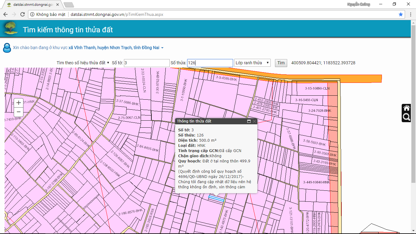Click the page vertical scrollbar

point(414,104)
